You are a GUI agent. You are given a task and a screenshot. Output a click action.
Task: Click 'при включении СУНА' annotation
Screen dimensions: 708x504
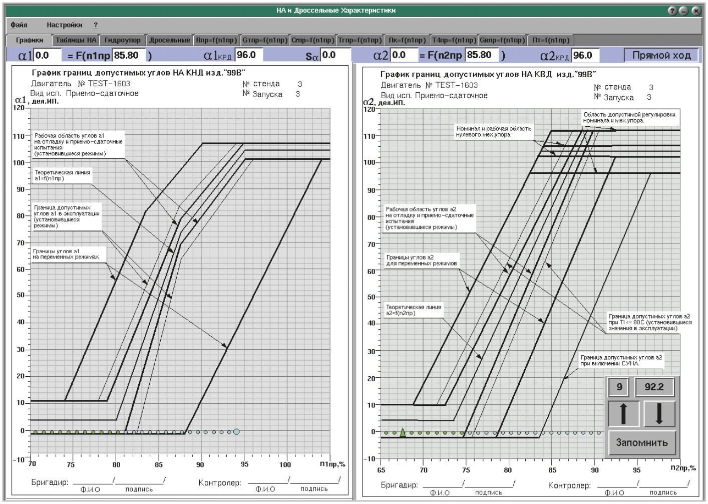[621, 360]
